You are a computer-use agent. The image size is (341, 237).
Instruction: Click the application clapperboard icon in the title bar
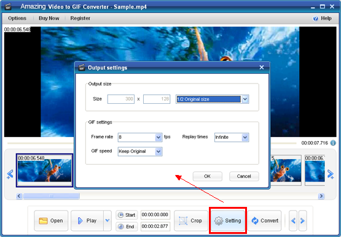coord(8,7)
